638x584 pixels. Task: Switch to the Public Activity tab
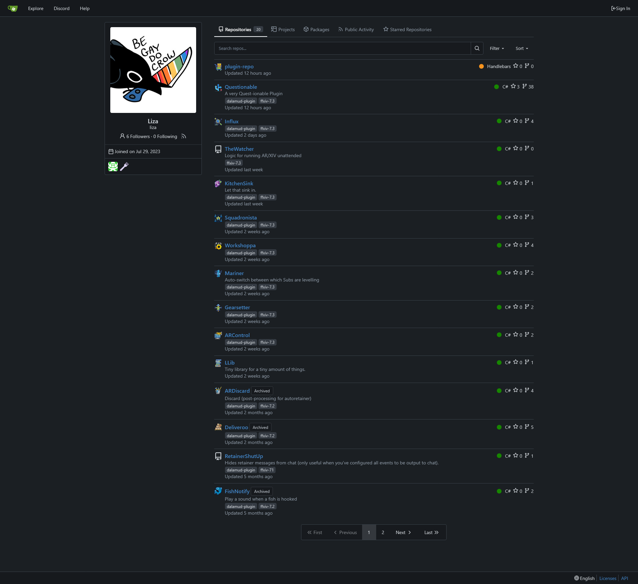[356, 29]
